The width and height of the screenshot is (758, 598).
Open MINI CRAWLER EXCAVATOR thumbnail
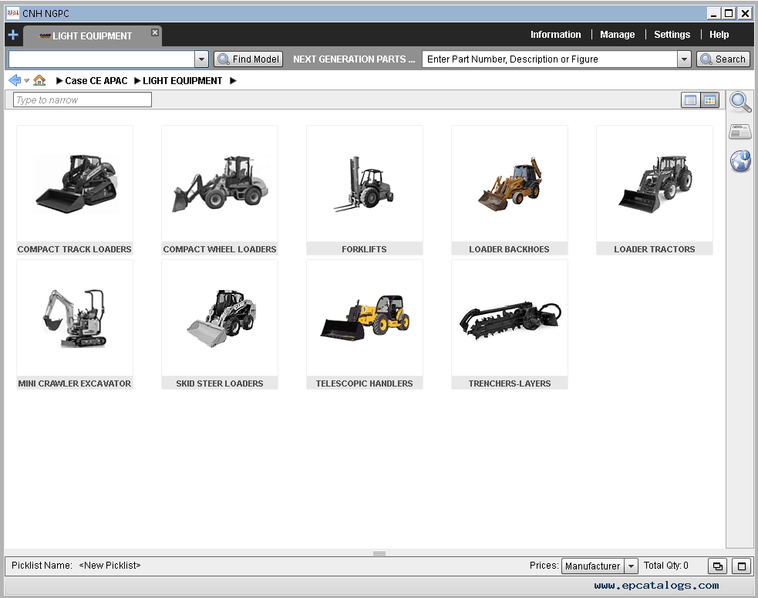click(75, 325)
